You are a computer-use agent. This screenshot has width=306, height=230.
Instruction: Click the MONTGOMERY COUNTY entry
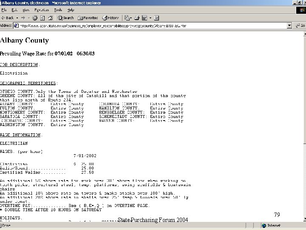(x=42, y=112)
